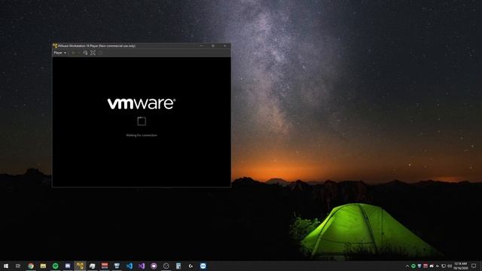Open the volume control in system tray
This screenshot has height=271, width=482.
tap(450, 266)
